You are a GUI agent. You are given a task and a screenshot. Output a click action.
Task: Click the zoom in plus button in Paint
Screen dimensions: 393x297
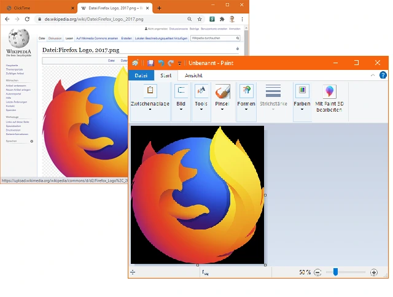click(x=374, y=272)
